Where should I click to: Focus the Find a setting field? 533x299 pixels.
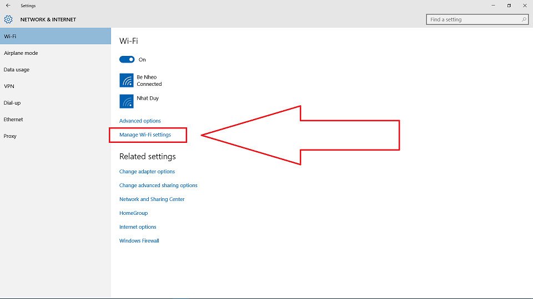[x=477, y=20]
